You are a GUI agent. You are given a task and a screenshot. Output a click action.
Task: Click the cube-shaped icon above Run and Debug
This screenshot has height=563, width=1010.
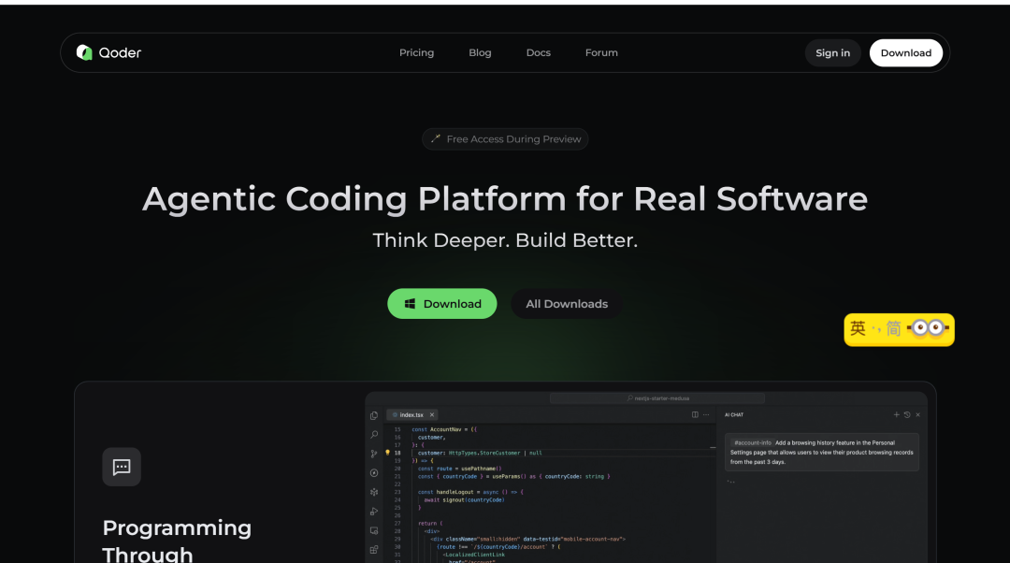tap(374, 492)
